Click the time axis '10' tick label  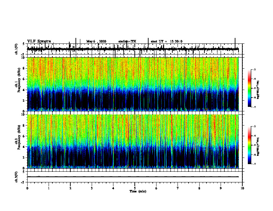click(x=242, y=188)
